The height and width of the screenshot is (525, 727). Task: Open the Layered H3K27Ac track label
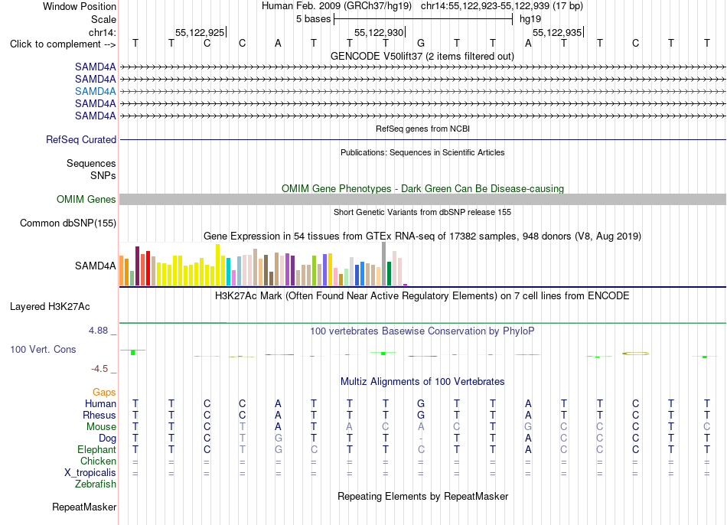click(x=50, y=307)
